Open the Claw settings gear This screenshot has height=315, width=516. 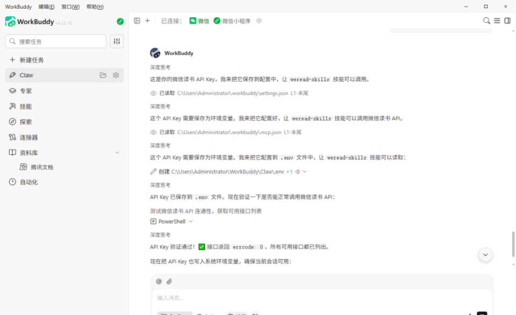[x=116, y=75]
